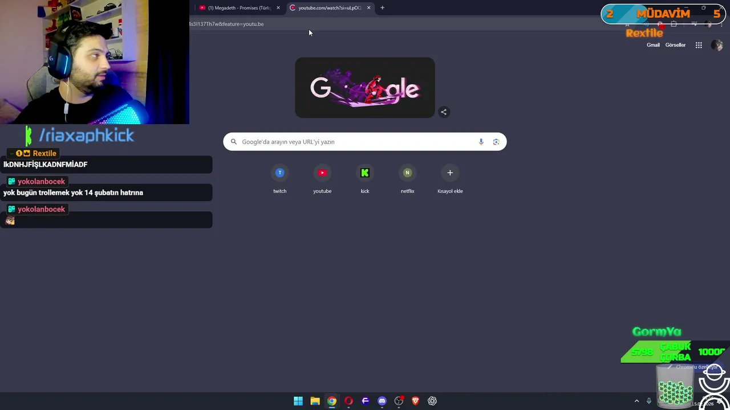Switch to the Megadeth - Promises tab
730x410 pixels.
[x=239, y=8]
